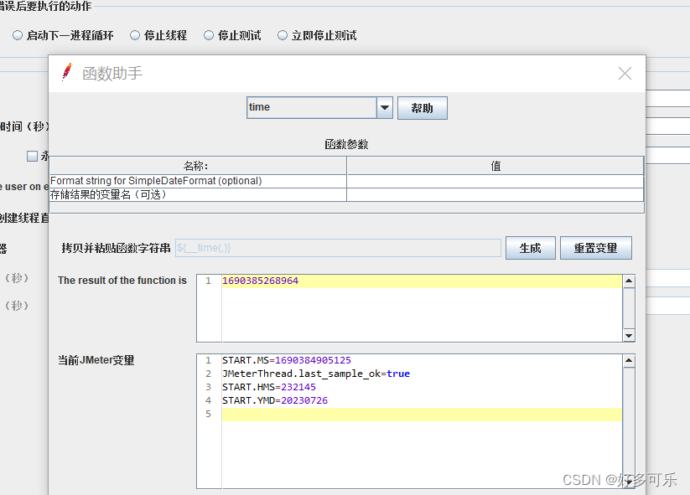Click JMeter variables scrollbar up arrow
The image size is (690, 495).
click(629, 361)
